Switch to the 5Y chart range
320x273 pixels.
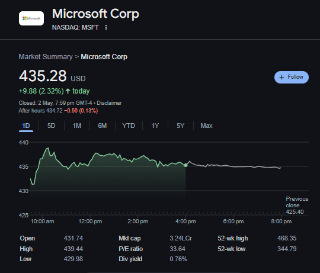(x=180, y=126)
